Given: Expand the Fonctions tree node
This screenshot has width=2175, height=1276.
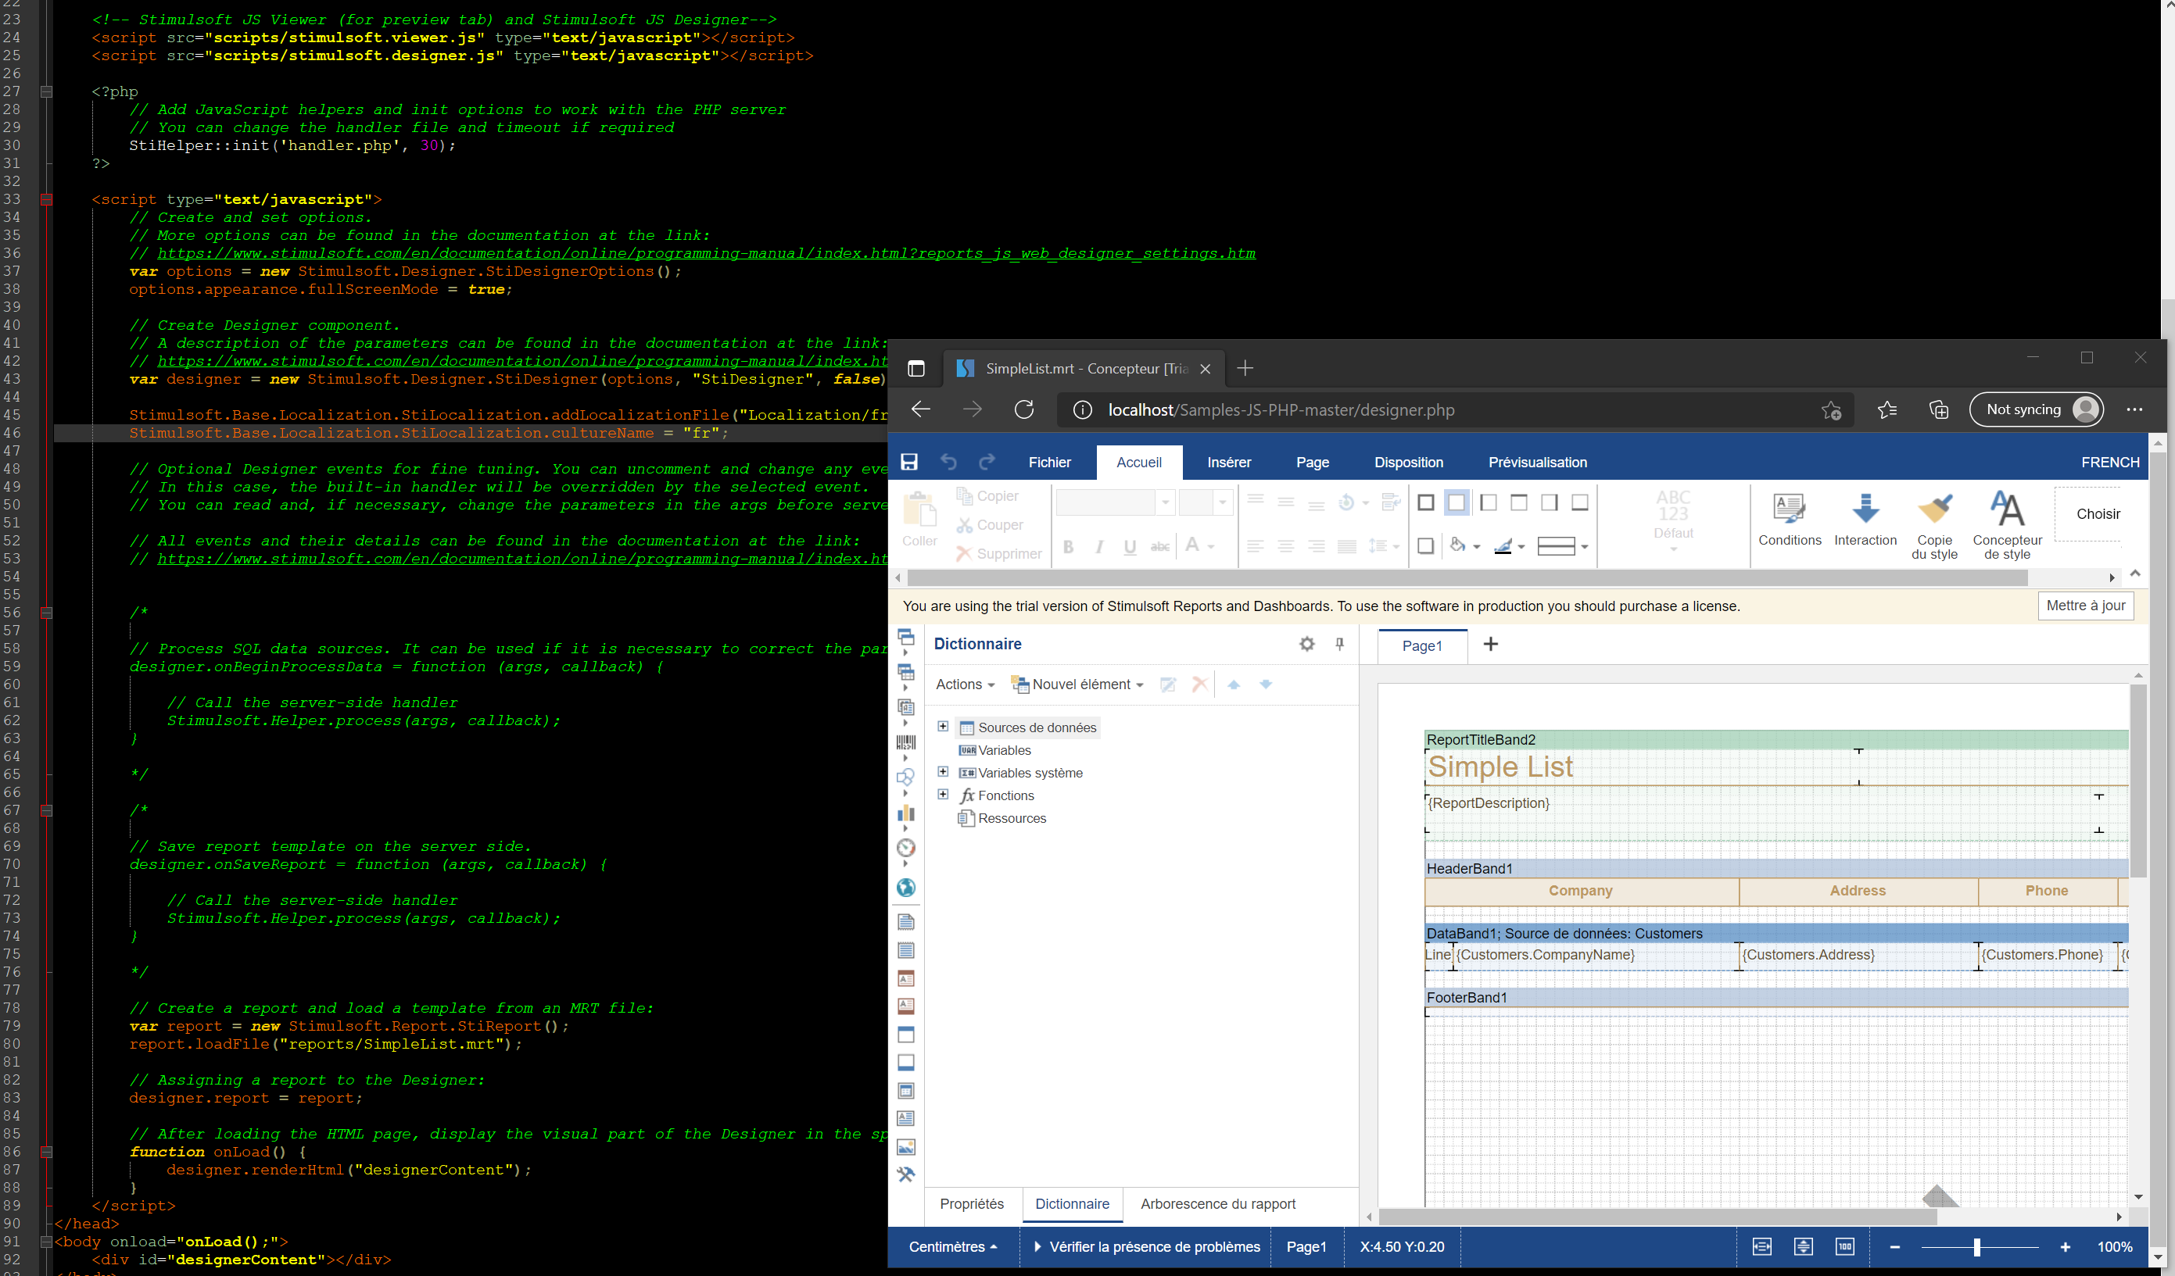Looking at the screenshot, I should [x=943, y=794].
